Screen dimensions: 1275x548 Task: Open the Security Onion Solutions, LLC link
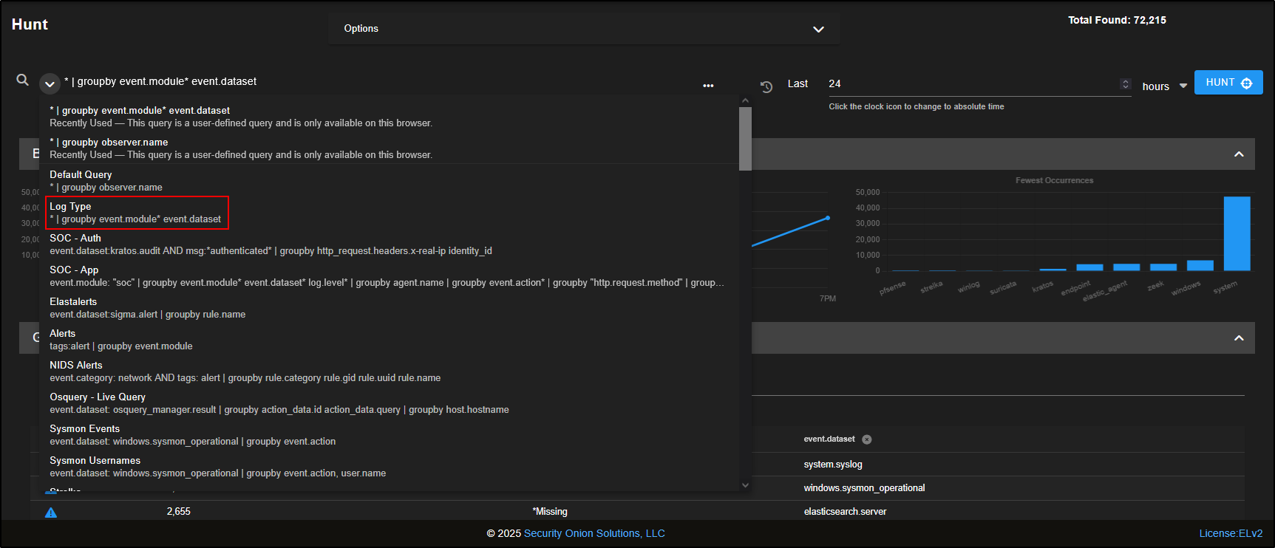594,533
